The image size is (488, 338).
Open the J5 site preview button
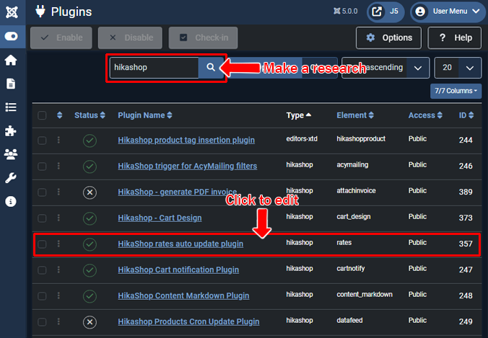coord(385,12)
